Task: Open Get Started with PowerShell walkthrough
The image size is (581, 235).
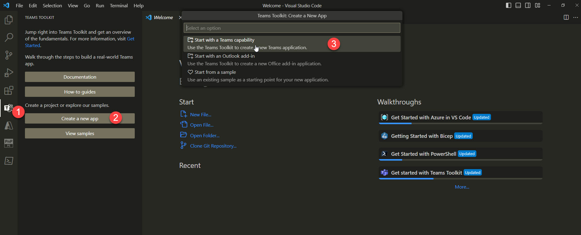Action: point(461,154)
